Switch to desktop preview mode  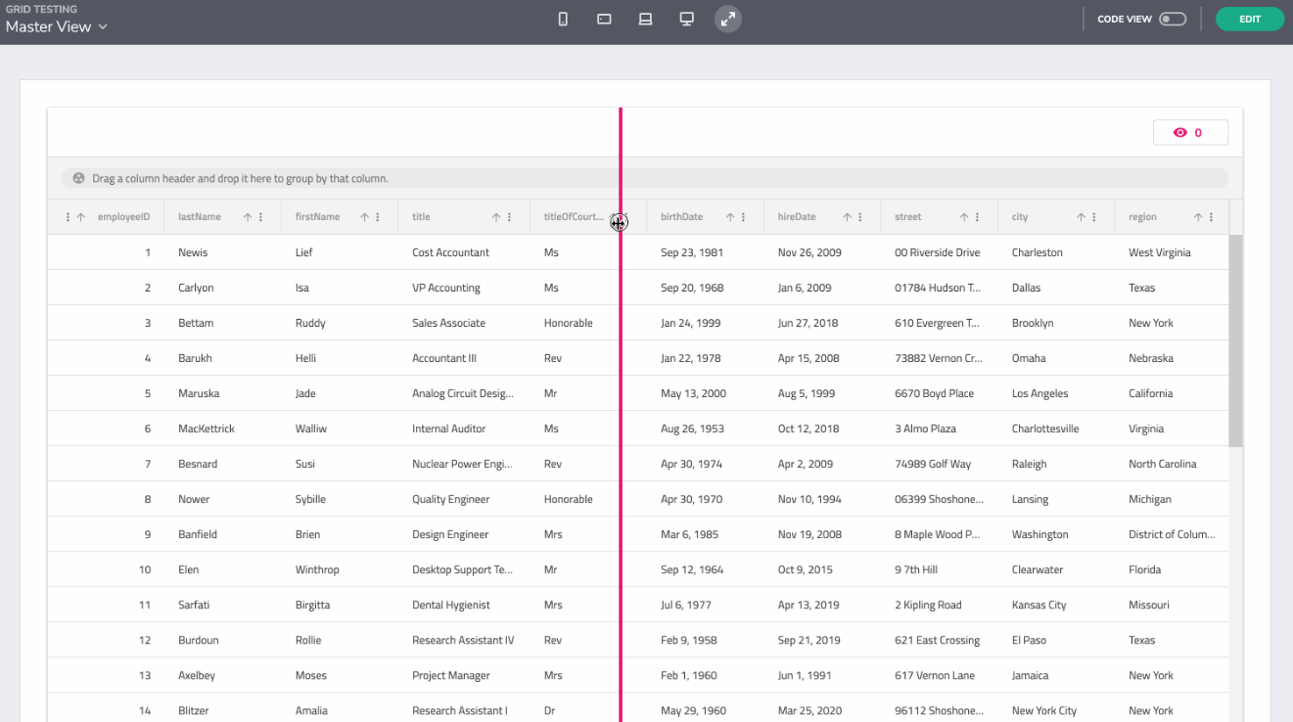[686, 18]
